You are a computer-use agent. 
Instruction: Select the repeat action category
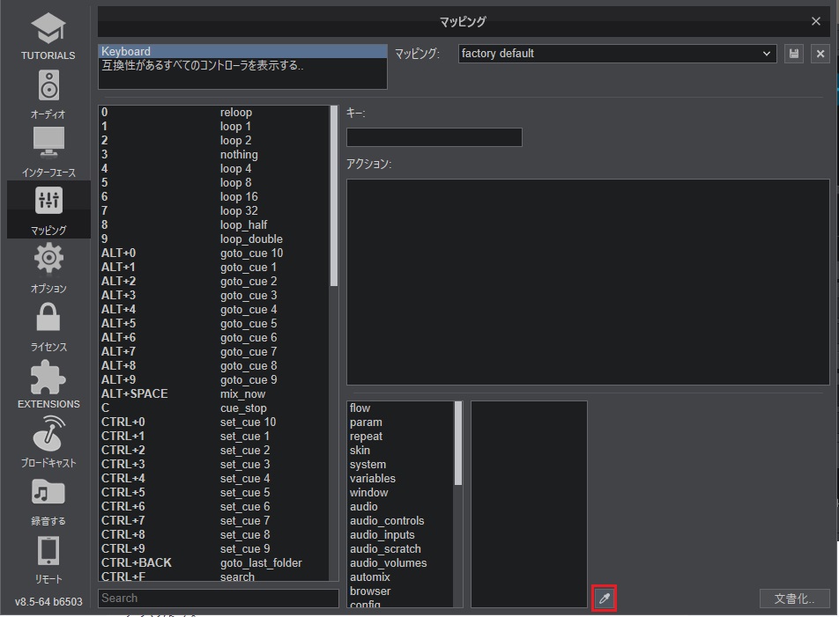[x=400, y=437]
